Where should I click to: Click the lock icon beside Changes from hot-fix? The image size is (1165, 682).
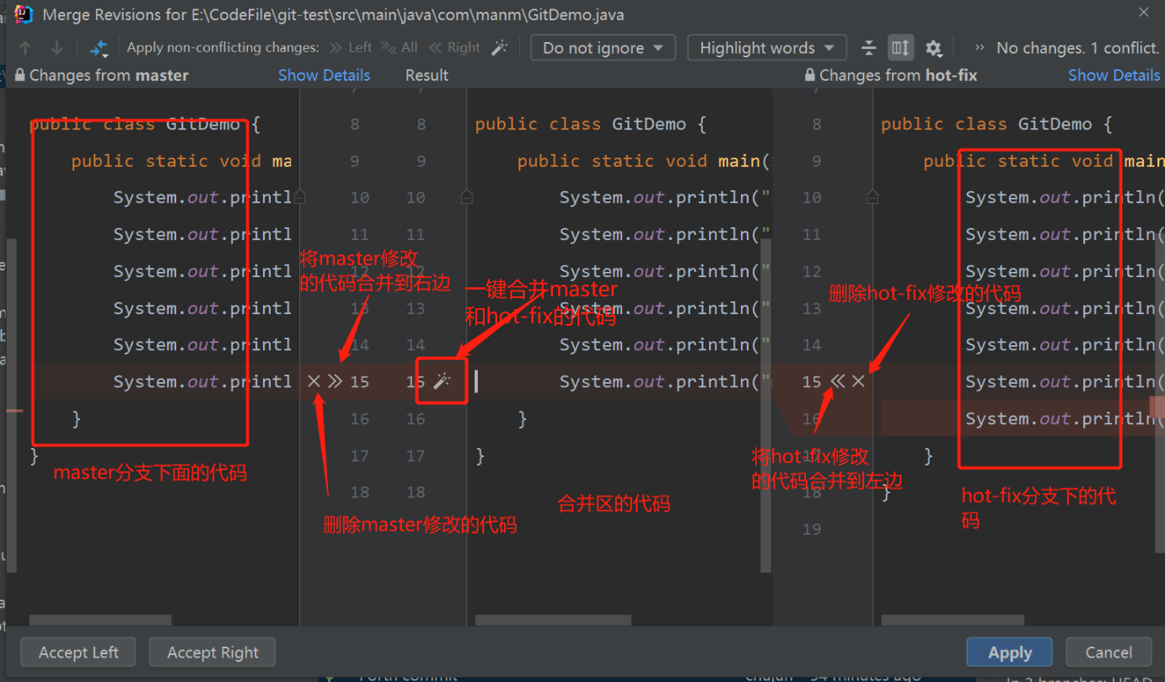pos(810,75)
